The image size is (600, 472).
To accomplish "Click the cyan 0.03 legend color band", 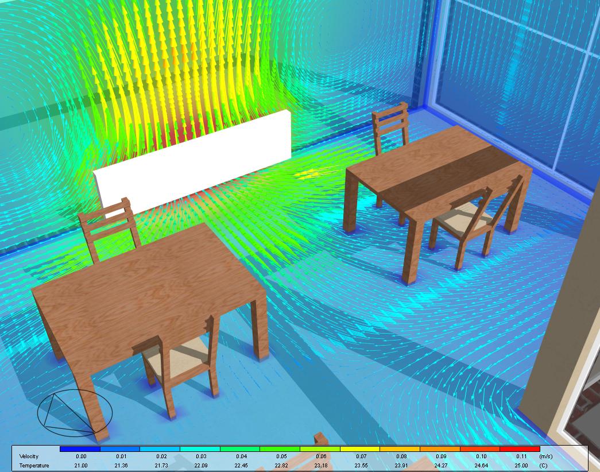I will [x=200, y=449].
